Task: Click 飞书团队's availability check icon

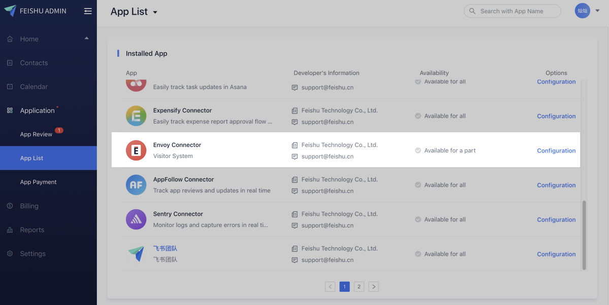Action: [418, 254]
